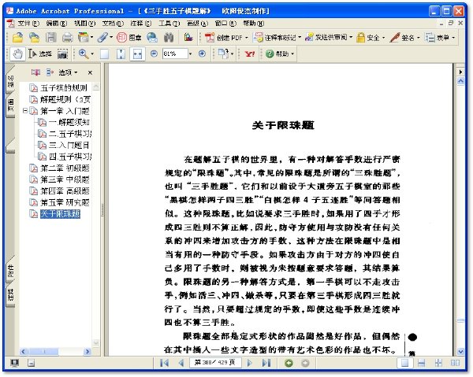The image size is (473, 377).
Task: Go to last page button
Action: click(266, 363)
